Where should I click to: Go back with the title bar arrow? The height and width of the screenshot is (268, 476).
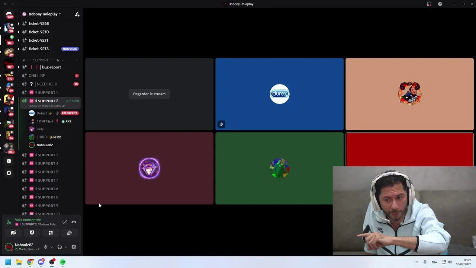6,4
